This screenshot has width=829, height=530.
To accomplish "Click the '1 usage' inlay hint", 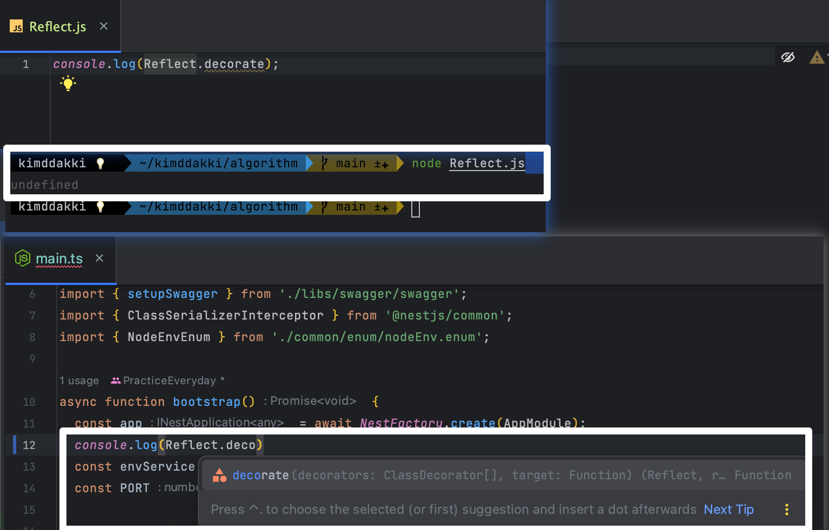I will (x=79, y=380).
